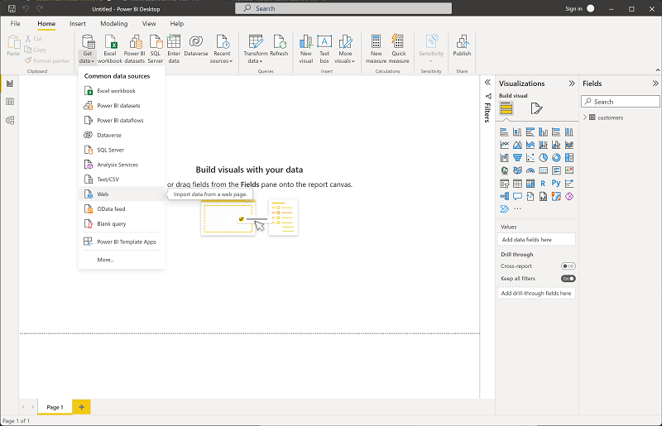662x426 pixels.
Task: Open more visuals ellipsis in Visualizations
Action: click(x=517, y=209)
